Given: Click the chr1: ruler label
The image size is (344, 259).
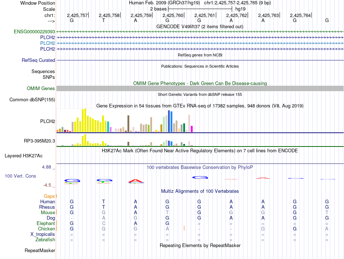Looking at the screenshot, I should 50,15.
